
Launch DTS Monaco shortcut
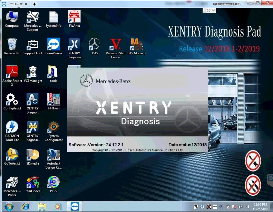[136, 46]
